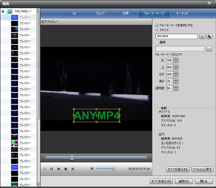Increase the watermark width value
Image resolution: width=216 pixels, height=188 pixels.
(176, 73)
